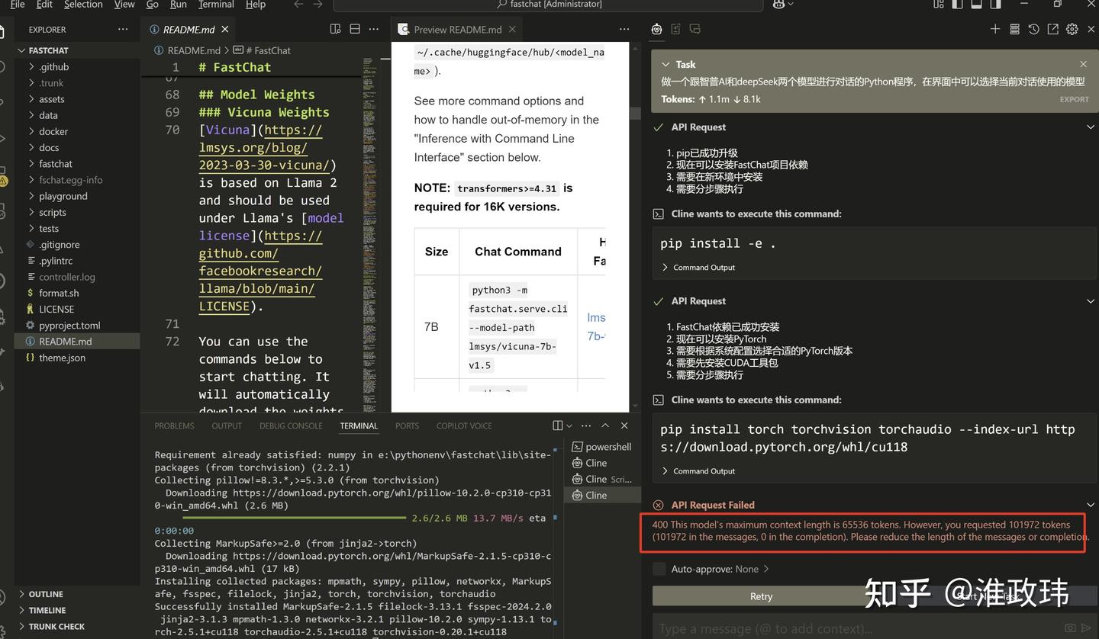Viewport: 1099px width, 639px height.
Task: Expand the OUTLINE section at bottom left
Action: tap(45, 594)
